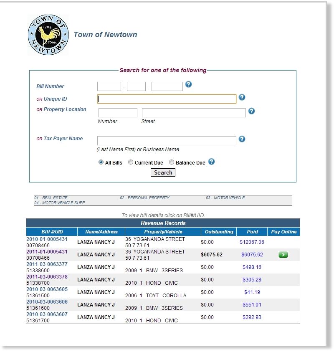This screenshot has height=352, width=334.
Task: Open help icon next to Bill Number
Action: [189, 84]
